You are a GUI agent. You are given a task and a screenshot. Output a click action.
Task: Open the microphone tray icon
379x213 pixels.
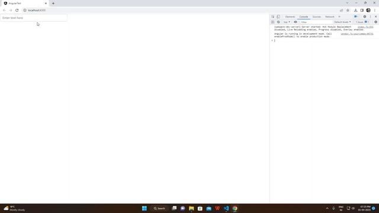(333, 208)
